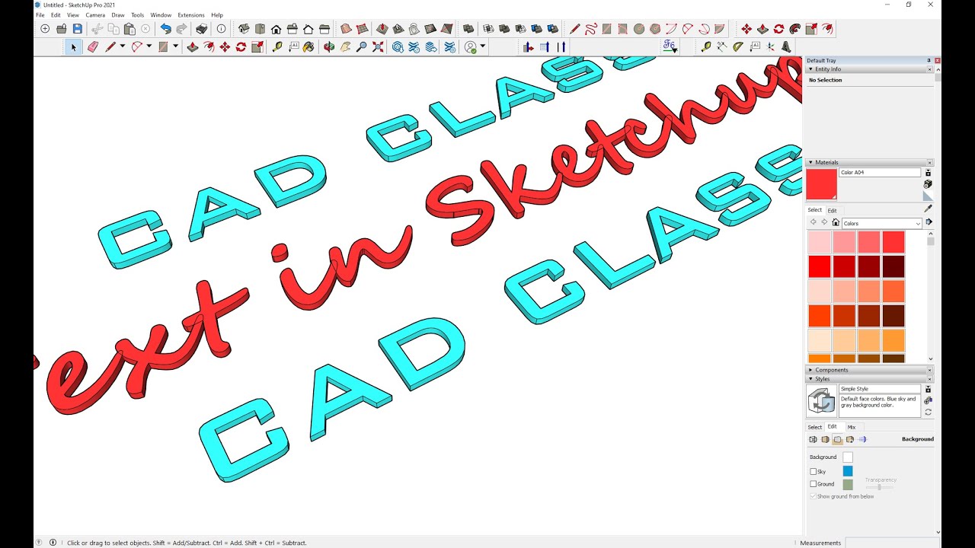Select the Dimension tool
Viewport: 975px width, 548px height.
click(721, 46)
